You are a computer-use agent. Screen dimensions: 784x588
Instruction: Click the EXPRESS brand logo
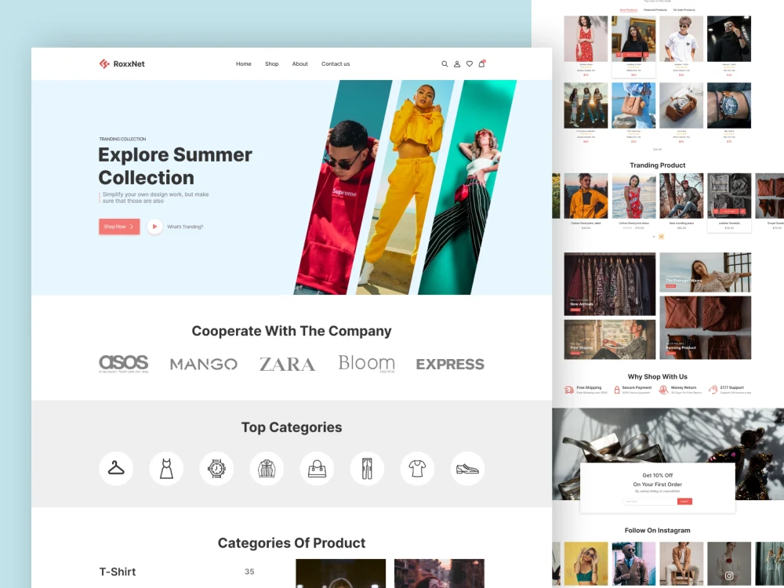[x=450, y=364]
